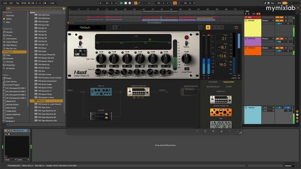Select TR5 Tape Echo in browser list
301x169 pixels.
[x=44, y=108]
